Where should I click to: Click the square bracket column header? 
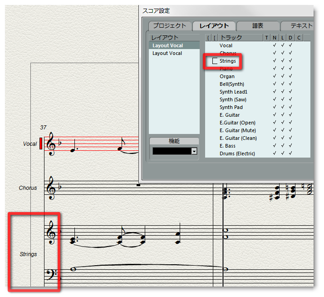tap(215, 38)
